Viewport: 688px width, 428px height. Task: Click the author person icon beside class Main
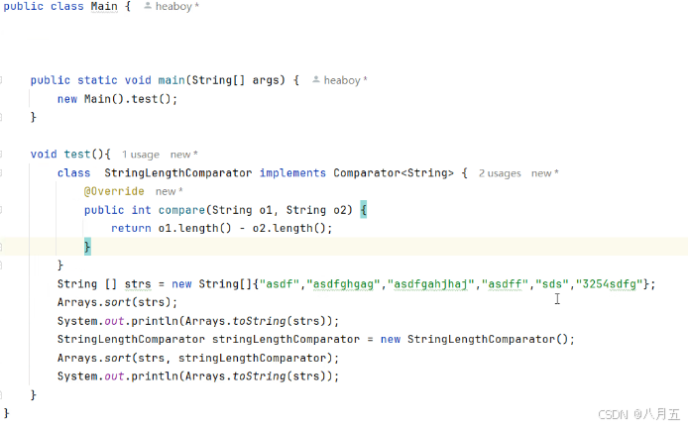point(148,6)
